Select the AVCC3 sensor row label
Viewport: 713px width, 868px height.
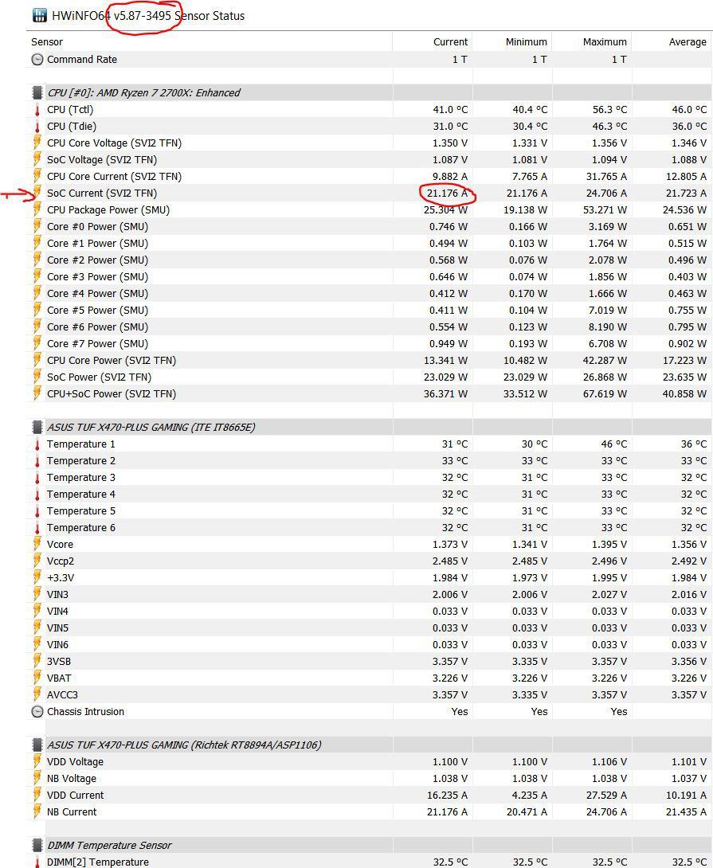point(62,694)
